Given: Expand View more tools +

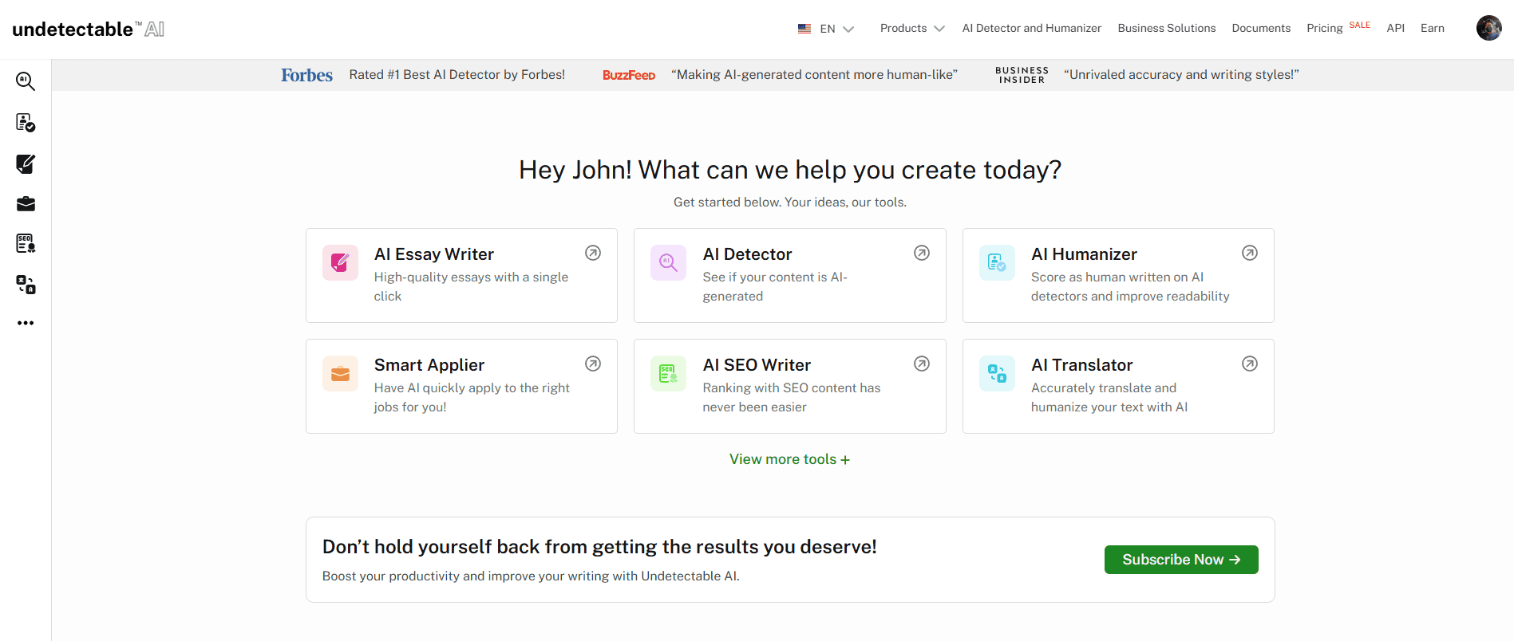Looking at the screenshot, I should coord(789,459).
